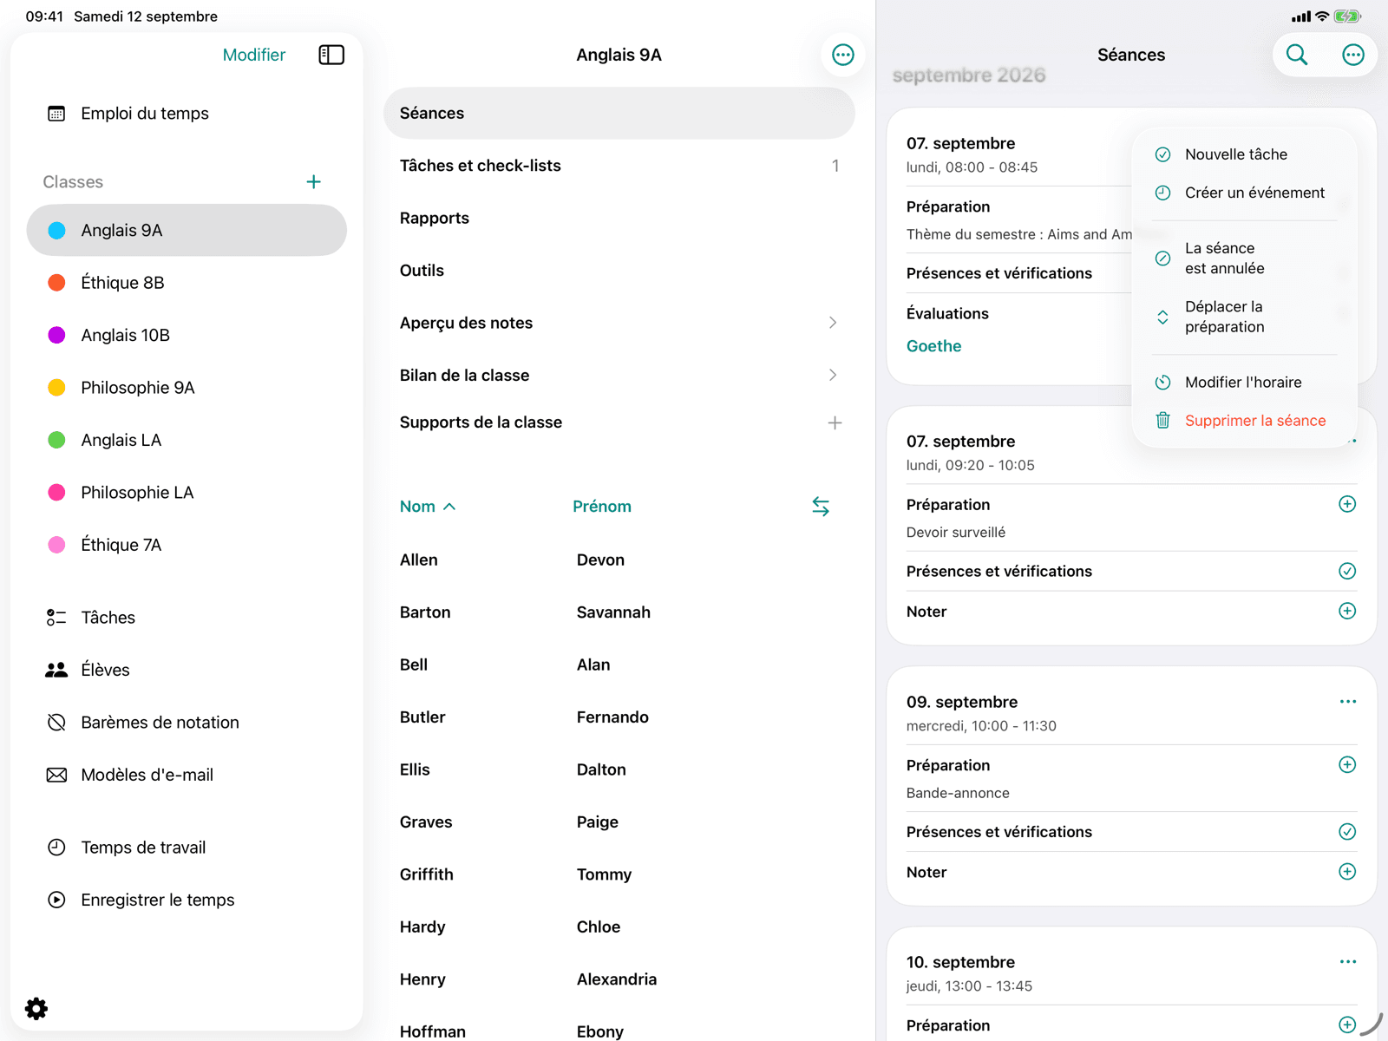Screen dimensions: 1388x1041
Task: Open the Devoir surveillé preparation note
Action: [x=956, y=533]
